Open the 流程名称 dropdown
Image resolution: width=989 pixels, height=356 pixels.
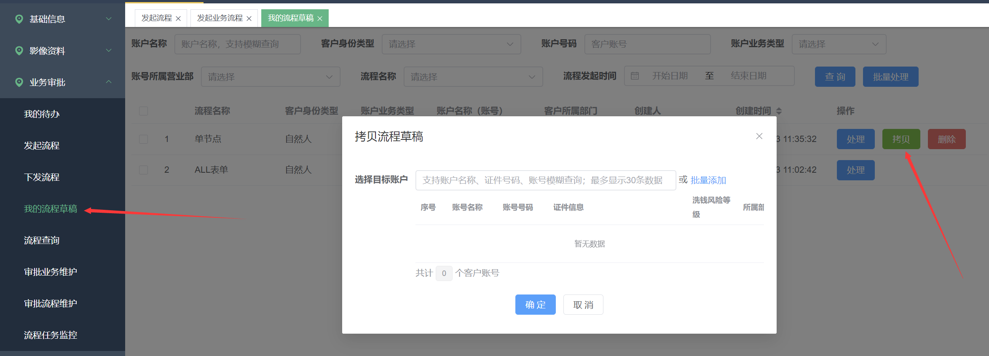(473, 77)
